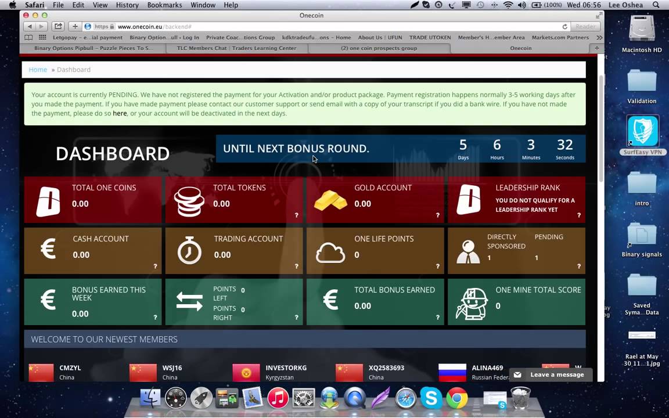Viewport: 669px width, 418px height.
Task: Open help question mark on Bonus Earned This Week
Action: click(x=155, y=318)
